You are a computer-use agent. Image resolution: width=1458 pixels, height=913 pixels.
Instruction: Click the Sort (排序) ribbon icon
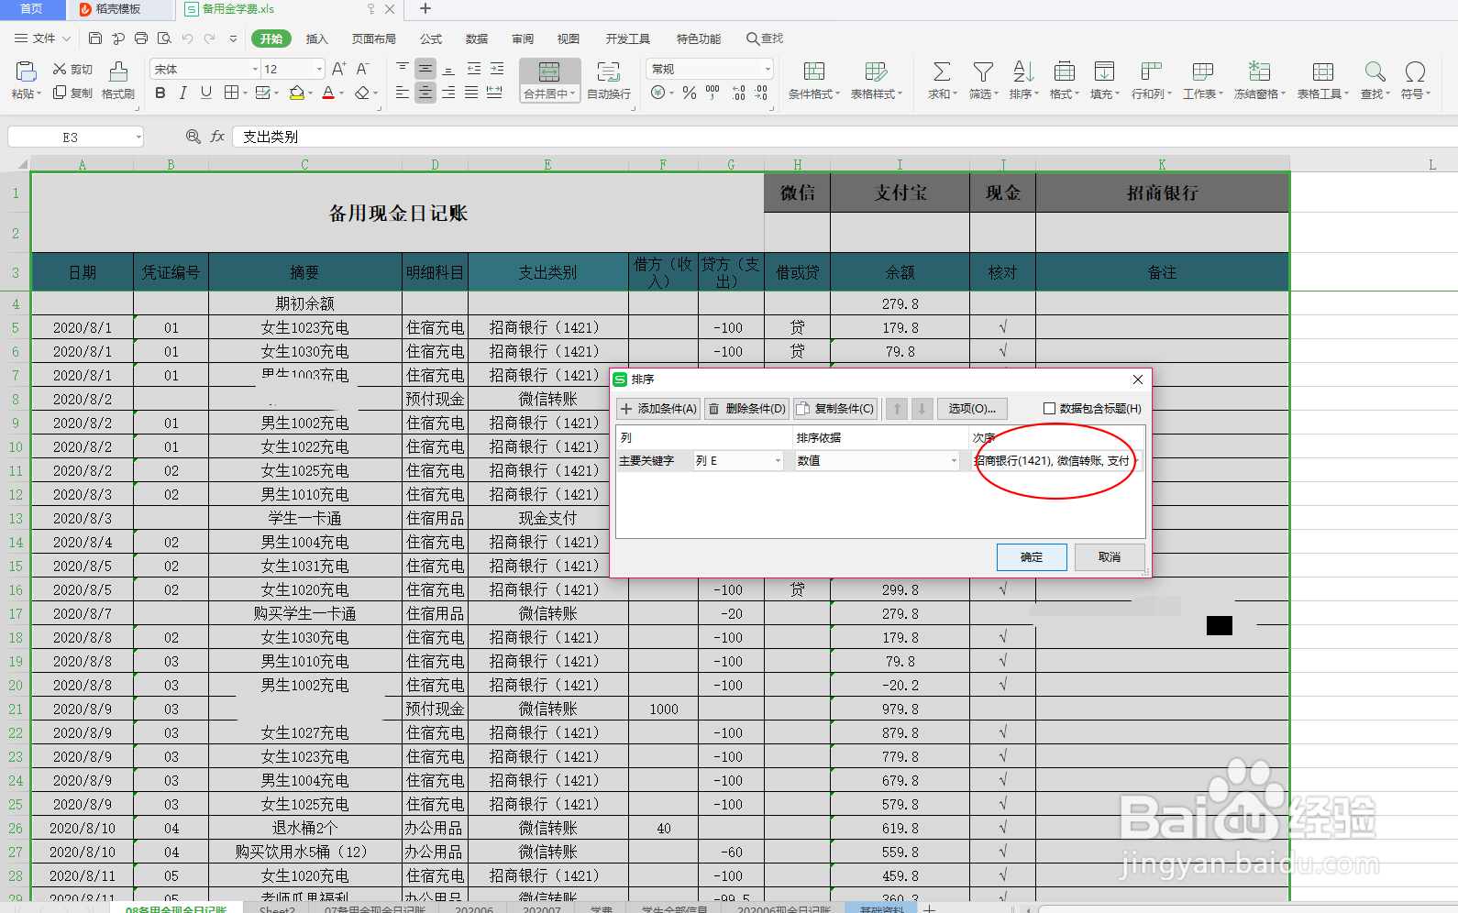1023,72
